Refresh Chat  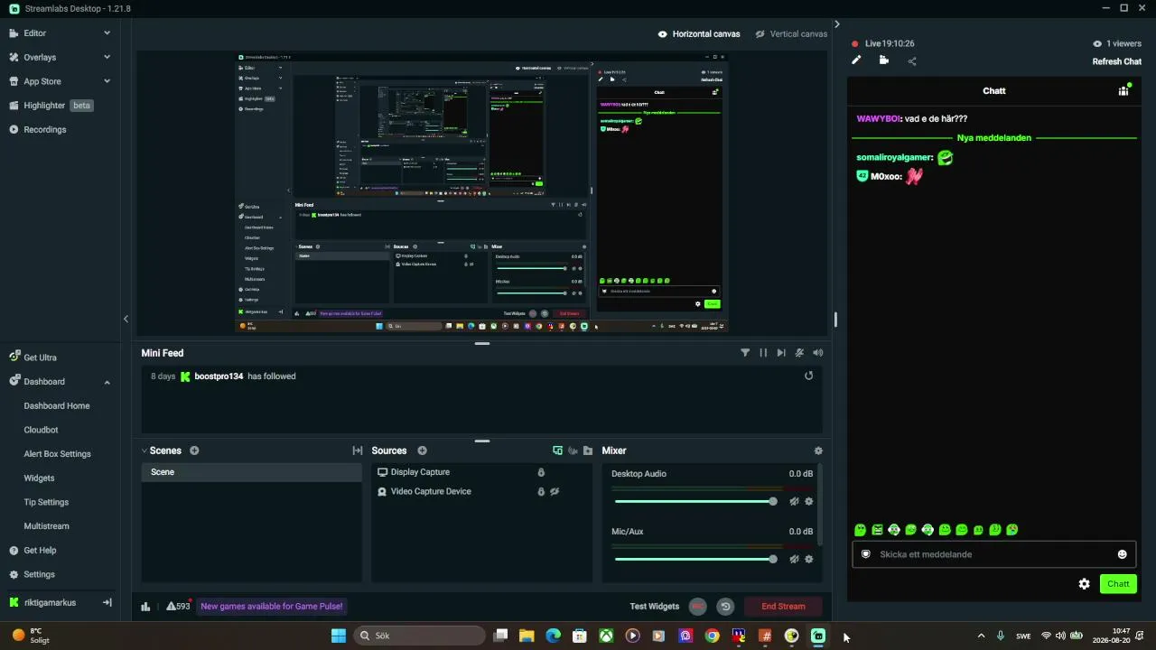(1117, 61)
